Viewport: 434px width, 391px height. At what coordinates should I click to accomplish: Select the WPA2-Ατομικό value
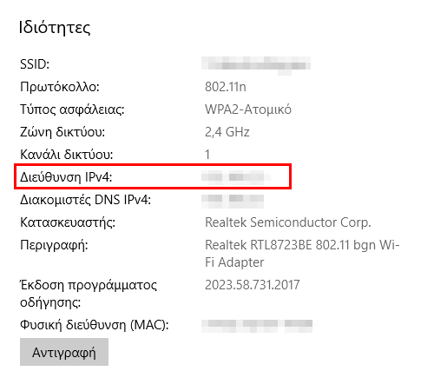click(248, 109)
